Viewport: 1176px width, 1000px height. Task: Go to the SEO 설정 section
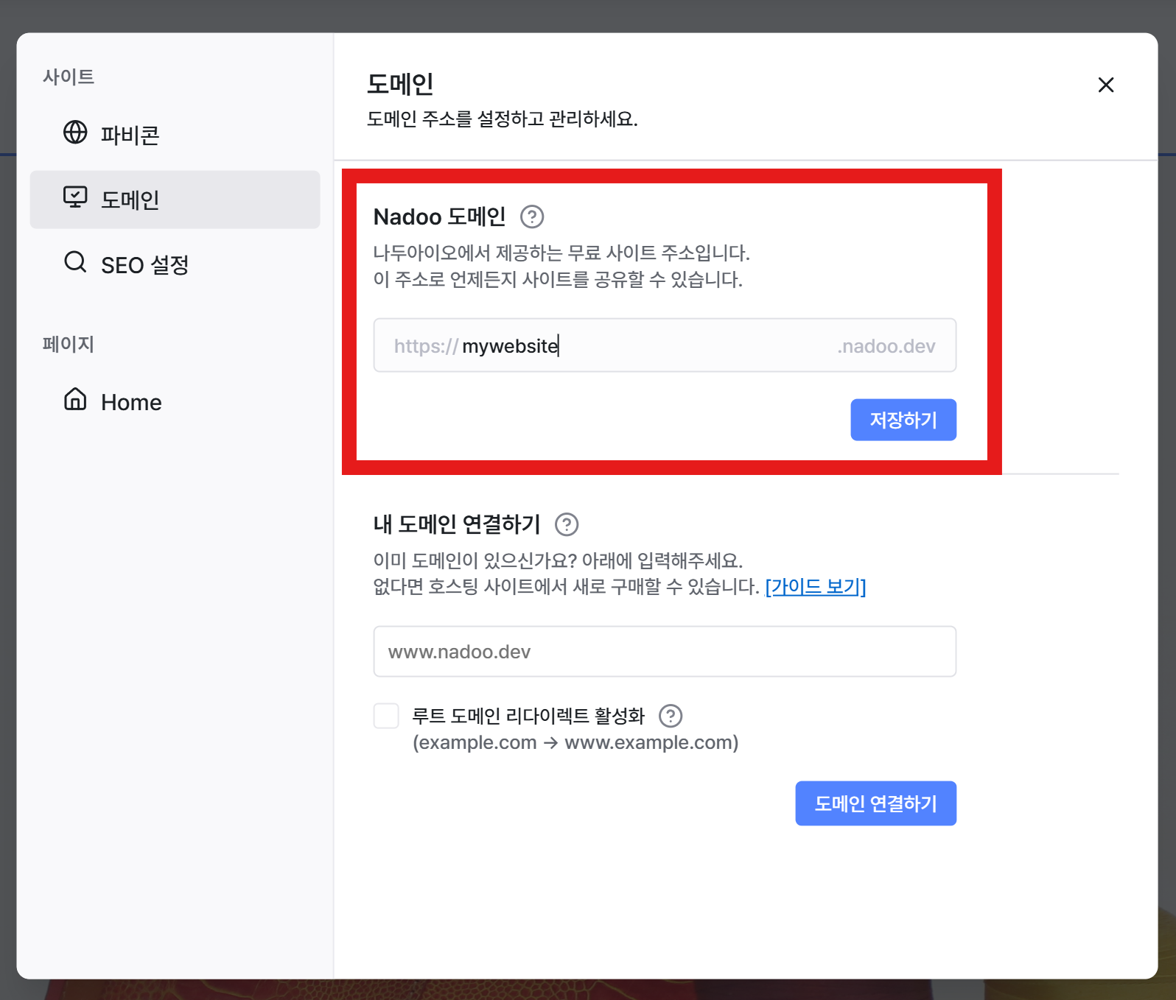(x=175, y=264)
